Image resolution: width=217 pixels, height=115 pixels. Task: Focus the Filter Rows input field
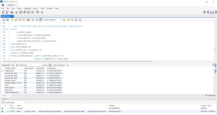click(x=34, y=65)
